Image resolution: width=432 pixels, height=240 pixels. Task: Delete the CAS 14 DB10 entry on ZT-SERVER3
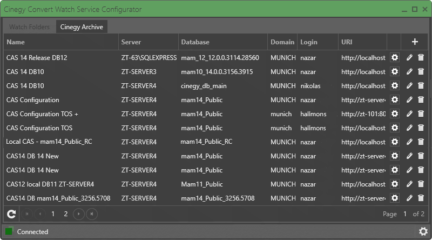pyautogui.click(x=421, y=71)
